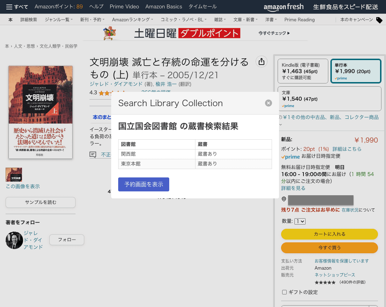
Task: Click サンプルを読む button
Action: coord(40,202)
